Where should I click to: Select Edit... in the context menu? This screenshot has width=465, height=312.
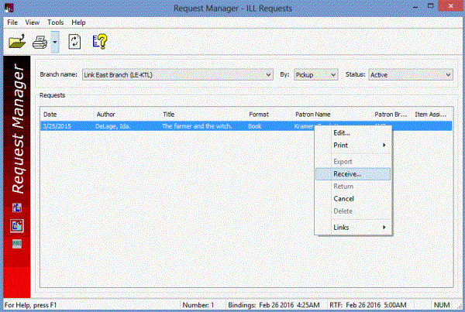pyautogui.click(x=341, y=133)
